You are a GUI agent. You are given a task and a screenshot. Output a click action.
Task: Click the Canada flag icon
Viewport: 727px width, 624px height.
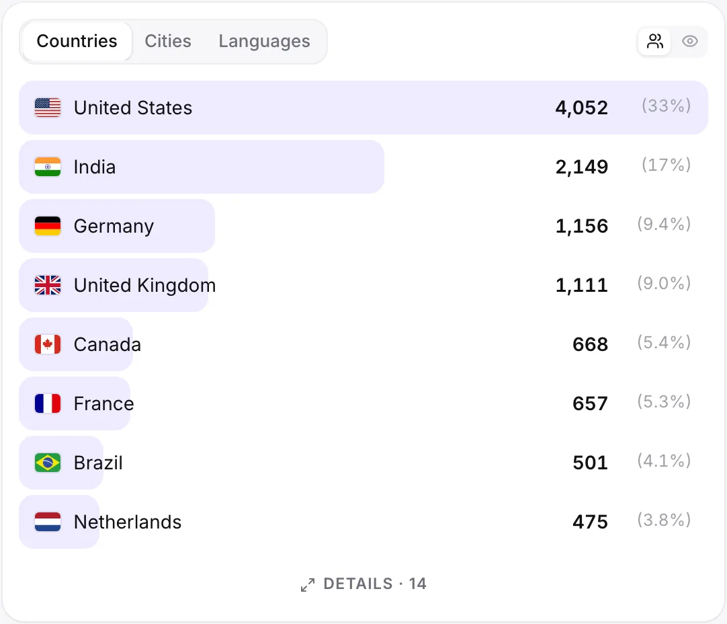point(48,344)
